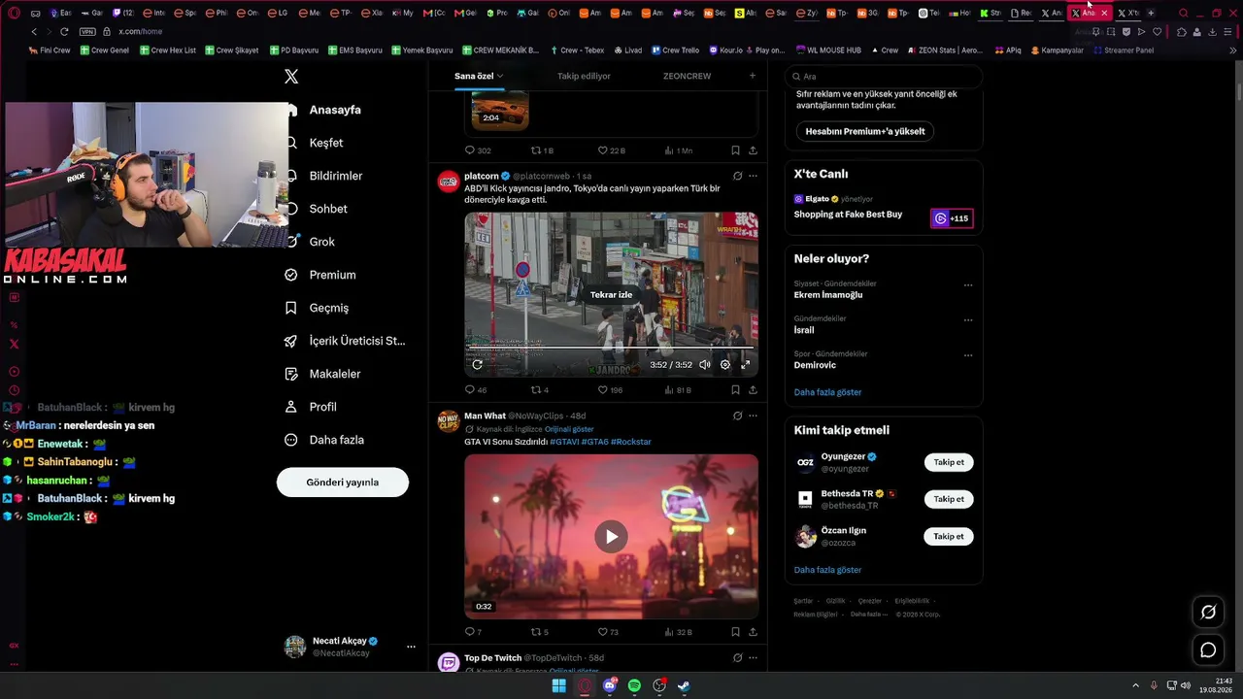Bookmark the Man What post

(735, 632)
